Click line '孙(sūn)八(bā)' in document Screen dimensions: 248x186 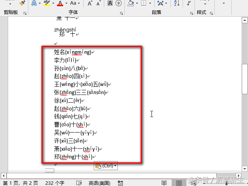click(69, 68)
